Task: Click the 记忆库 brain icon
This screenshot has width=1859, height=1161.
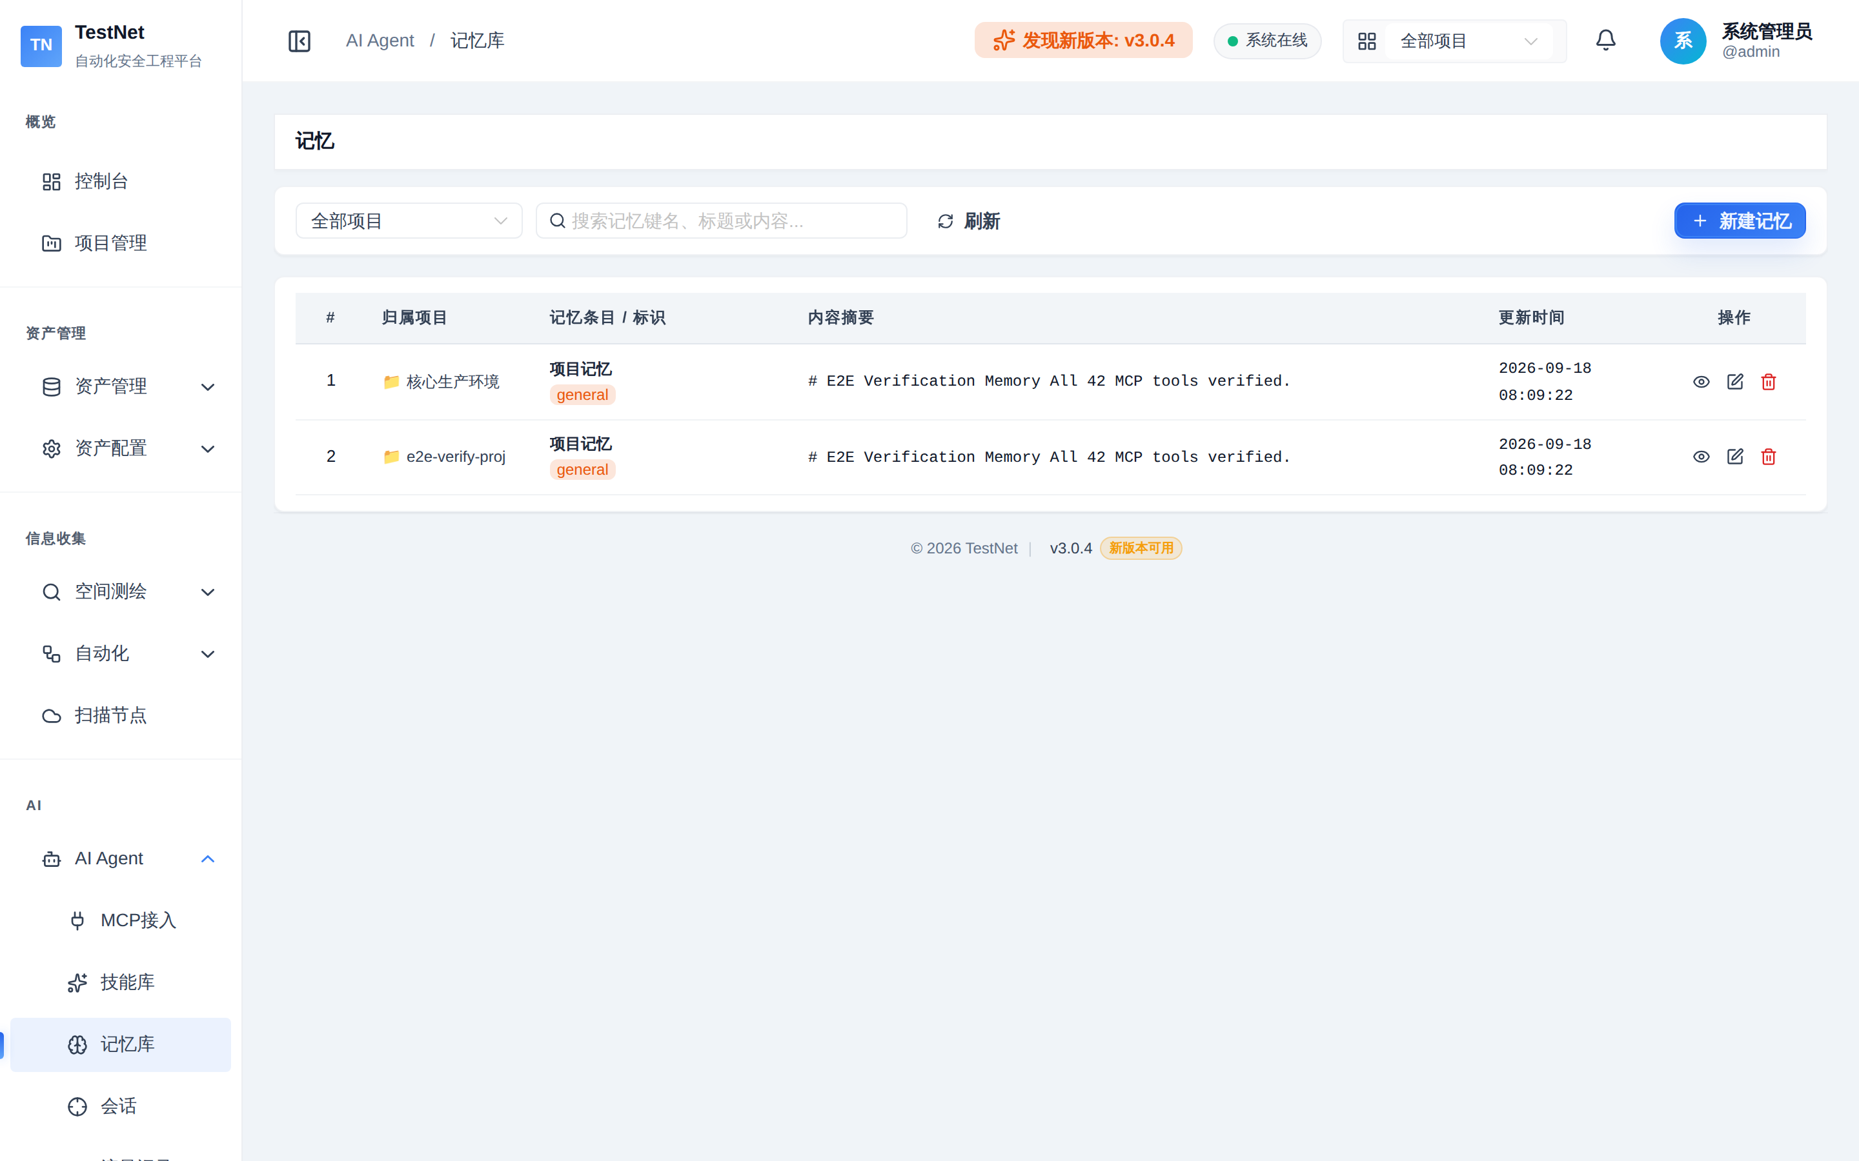Action: click(77, 1045)
